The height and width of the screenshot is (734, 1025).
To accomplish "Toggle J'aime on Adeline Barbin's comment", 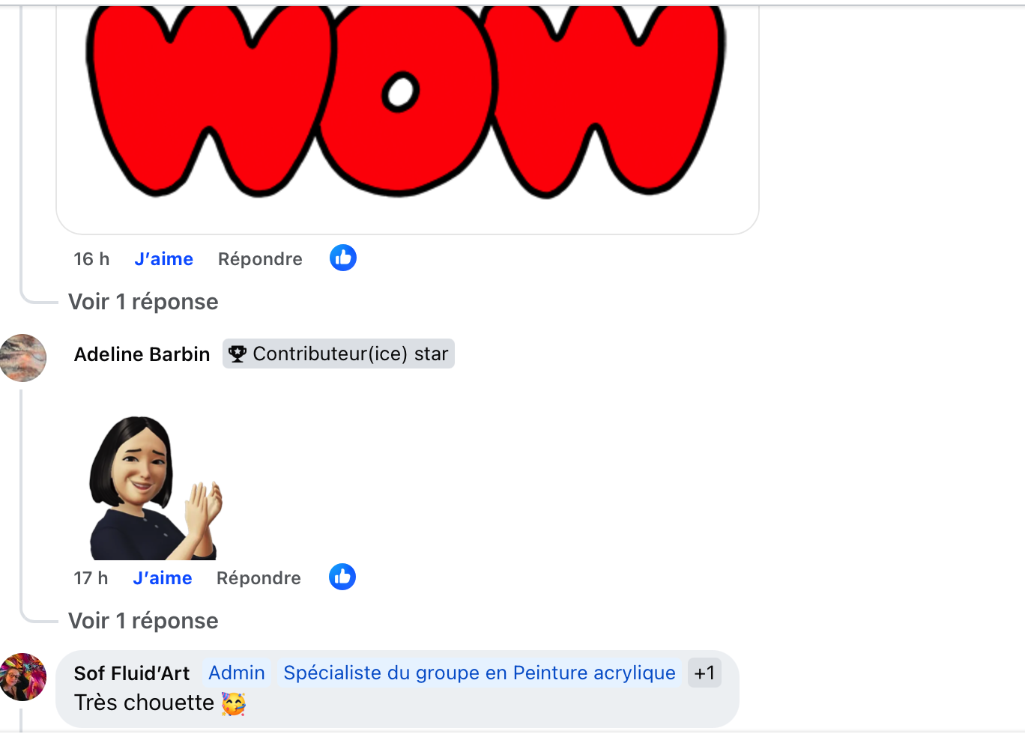I will pyautogui.click(x=163, y=578).
